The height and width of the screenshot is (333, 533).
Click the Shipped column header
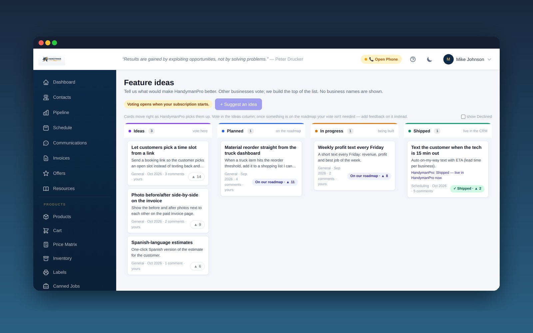pyautogui.click(x=448, y=131)
